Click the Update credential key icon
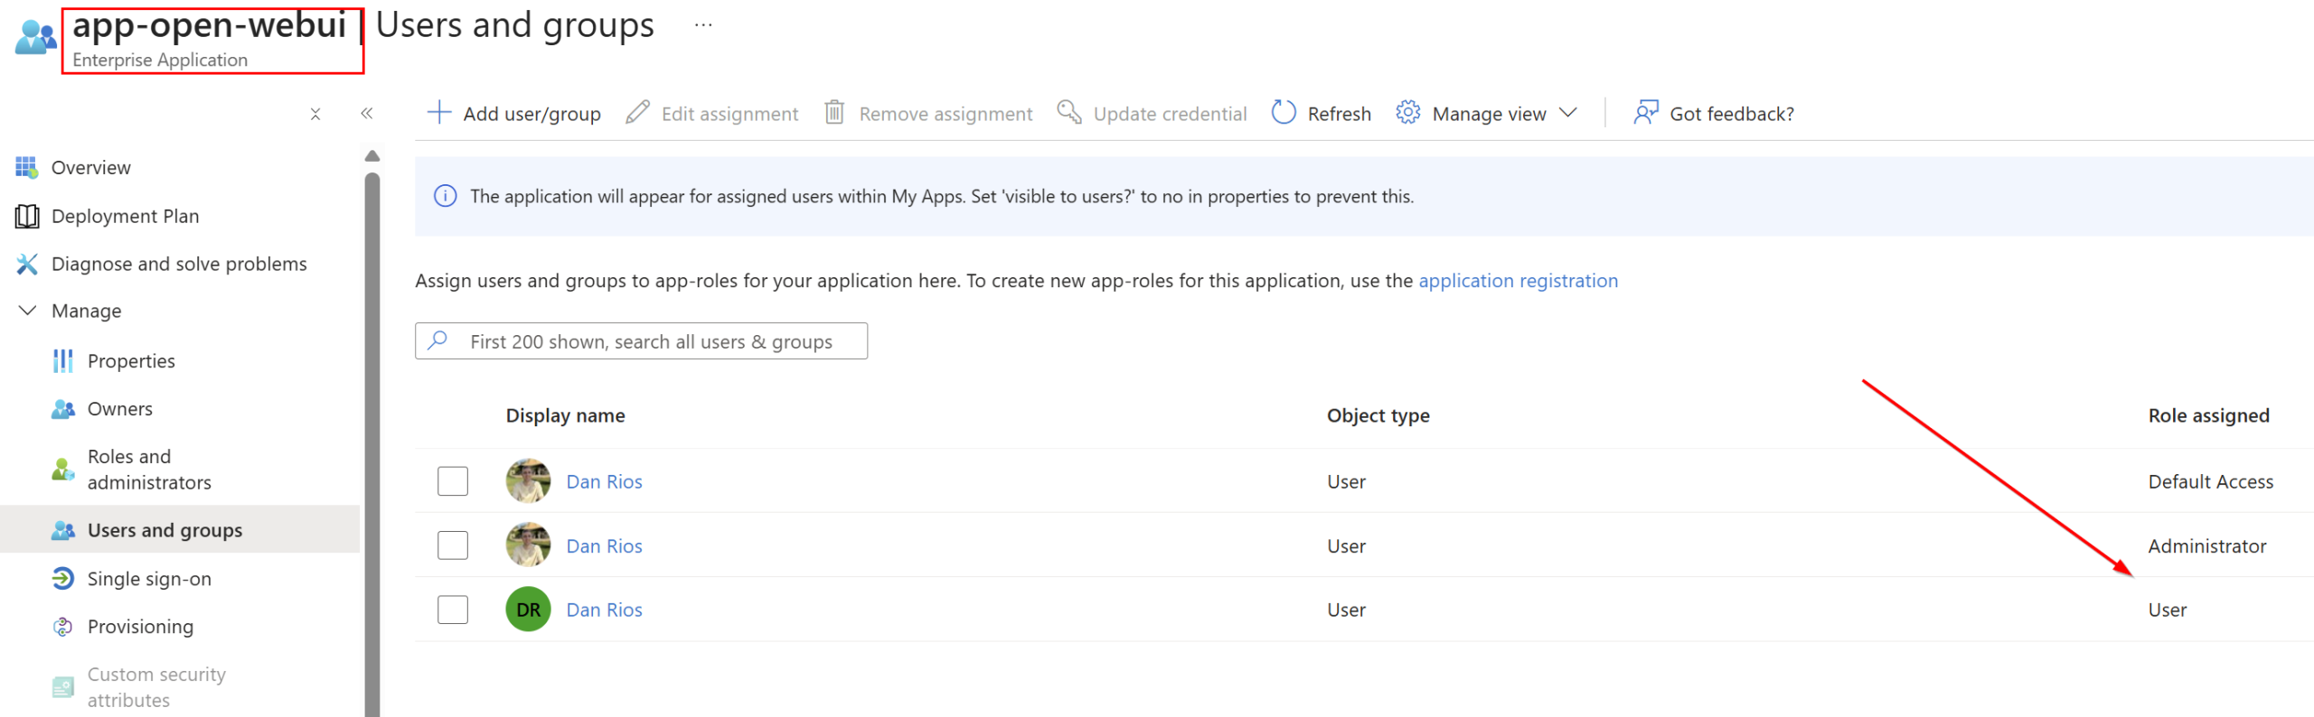The width and height of the screenshot is (2314, 717). click(x=1069, y=113)
